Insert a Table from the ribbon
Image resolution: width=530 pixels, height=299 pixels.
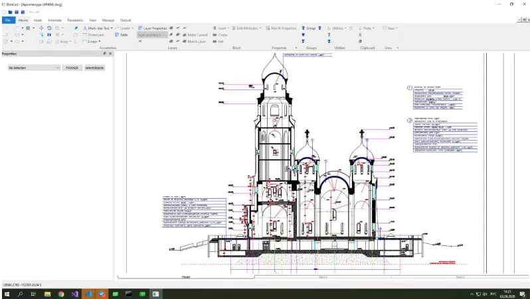pyautogui.click(x=122, y=34)
